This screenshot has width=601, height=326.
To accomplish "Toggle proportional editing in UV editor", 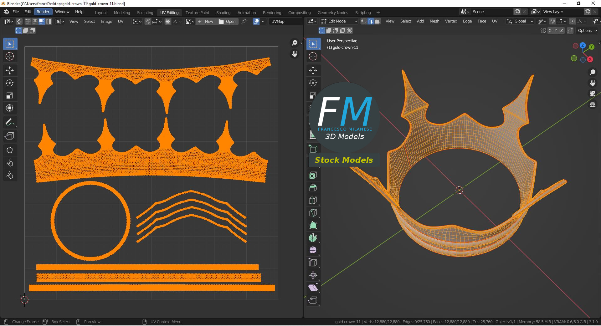I will (x=168, y=21).
